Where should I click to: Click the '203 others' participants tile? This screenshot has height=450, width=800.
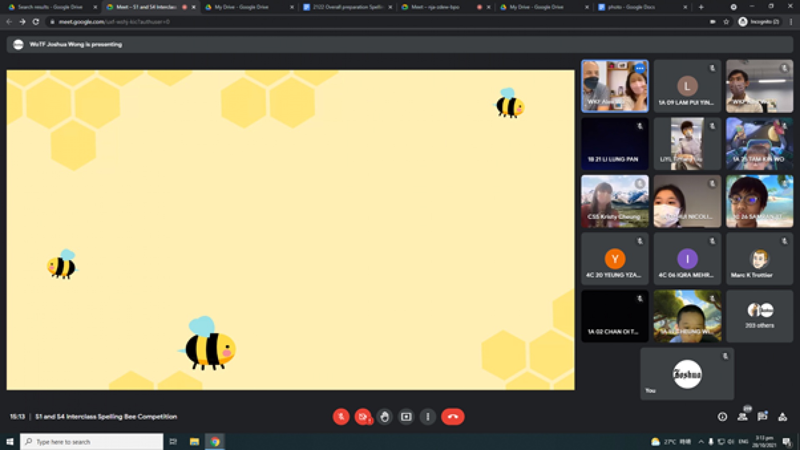[760, 316]
